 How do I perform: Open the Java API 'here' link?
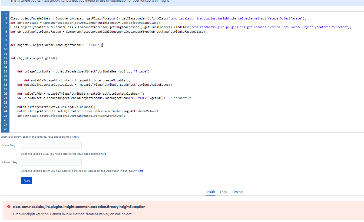141,171
